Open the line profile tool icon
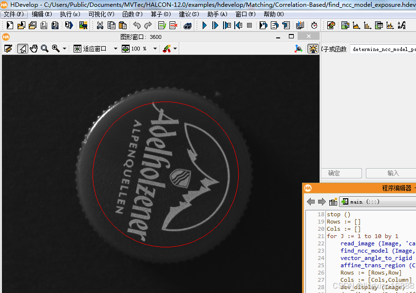416x293 pixels. pos(390,25)
